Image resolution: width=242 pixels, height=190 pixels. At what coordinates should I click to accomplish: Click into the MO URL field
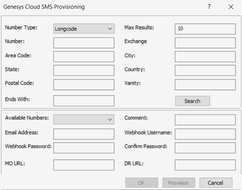[x=84, y=165]
